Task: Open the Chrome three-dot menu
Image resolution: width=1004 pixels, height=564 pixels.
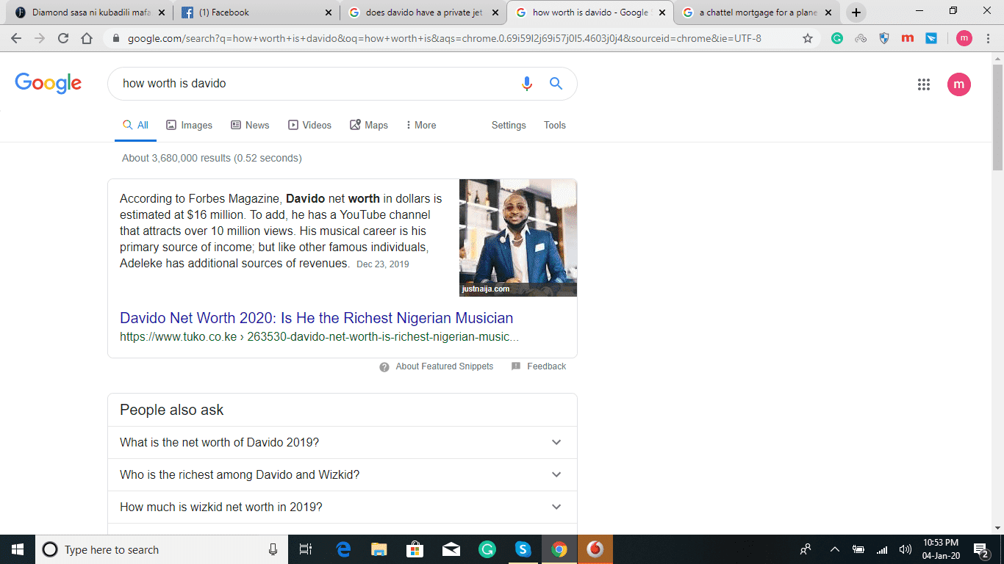Action: point(989,38)
